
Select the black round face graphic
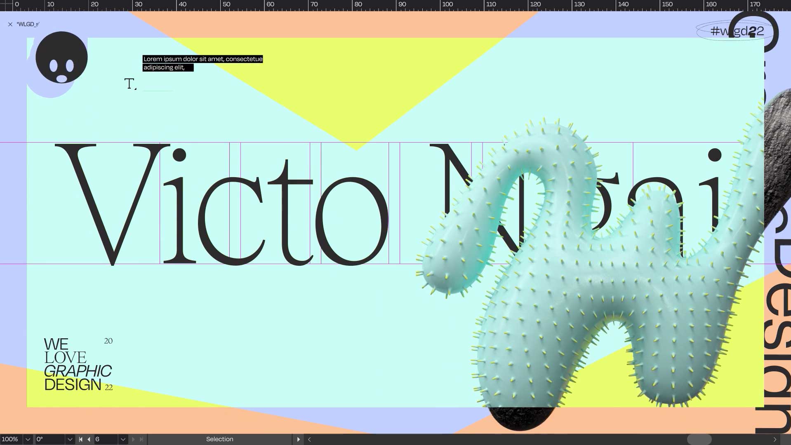tap(61, 57)
